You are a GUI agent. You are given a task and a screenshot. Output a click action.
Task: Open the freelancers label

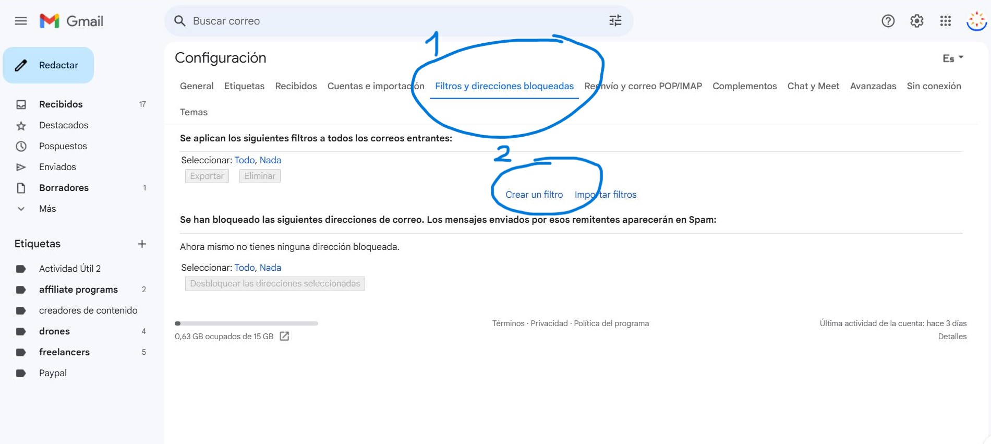tap(64, 352)
